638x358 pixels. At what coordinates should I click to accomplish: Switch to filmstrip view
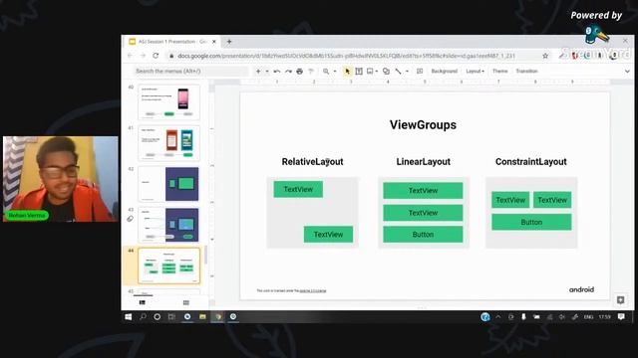pos(142,302)
